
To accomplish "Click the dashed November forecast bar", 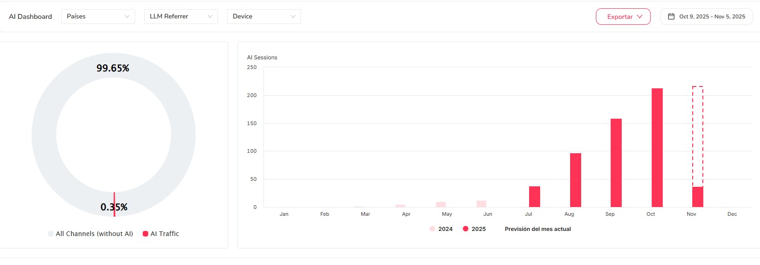I will tap(698, 136).
